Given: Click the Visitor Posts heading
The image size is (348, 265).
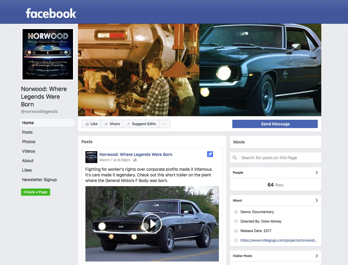Looking at the screenshot, I should [x=242, y=256].
